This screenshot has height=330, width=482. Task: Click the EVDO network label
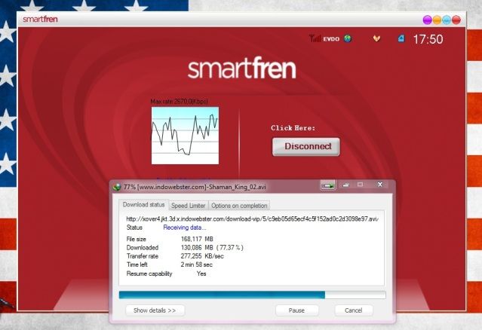coord(331,39)
